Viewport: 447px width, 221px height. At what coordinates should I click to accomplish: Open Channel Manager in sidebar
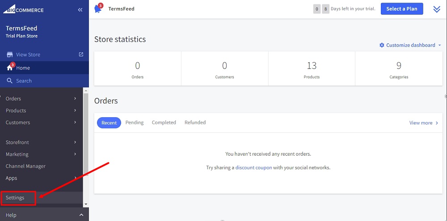pos(25,166)
